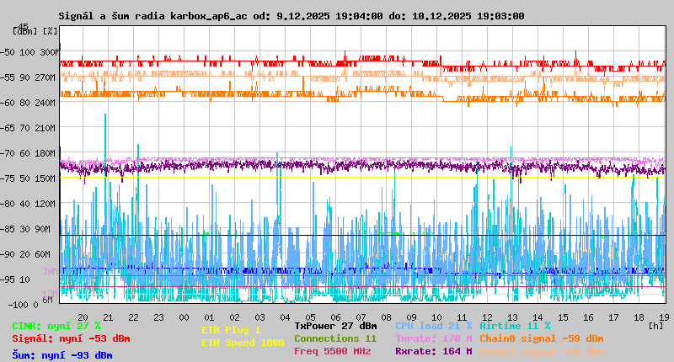Click the Freq 5500 MHz legend label
This screenshot has width=674, height=362.
pyautogui.click(x=333, y=351)
